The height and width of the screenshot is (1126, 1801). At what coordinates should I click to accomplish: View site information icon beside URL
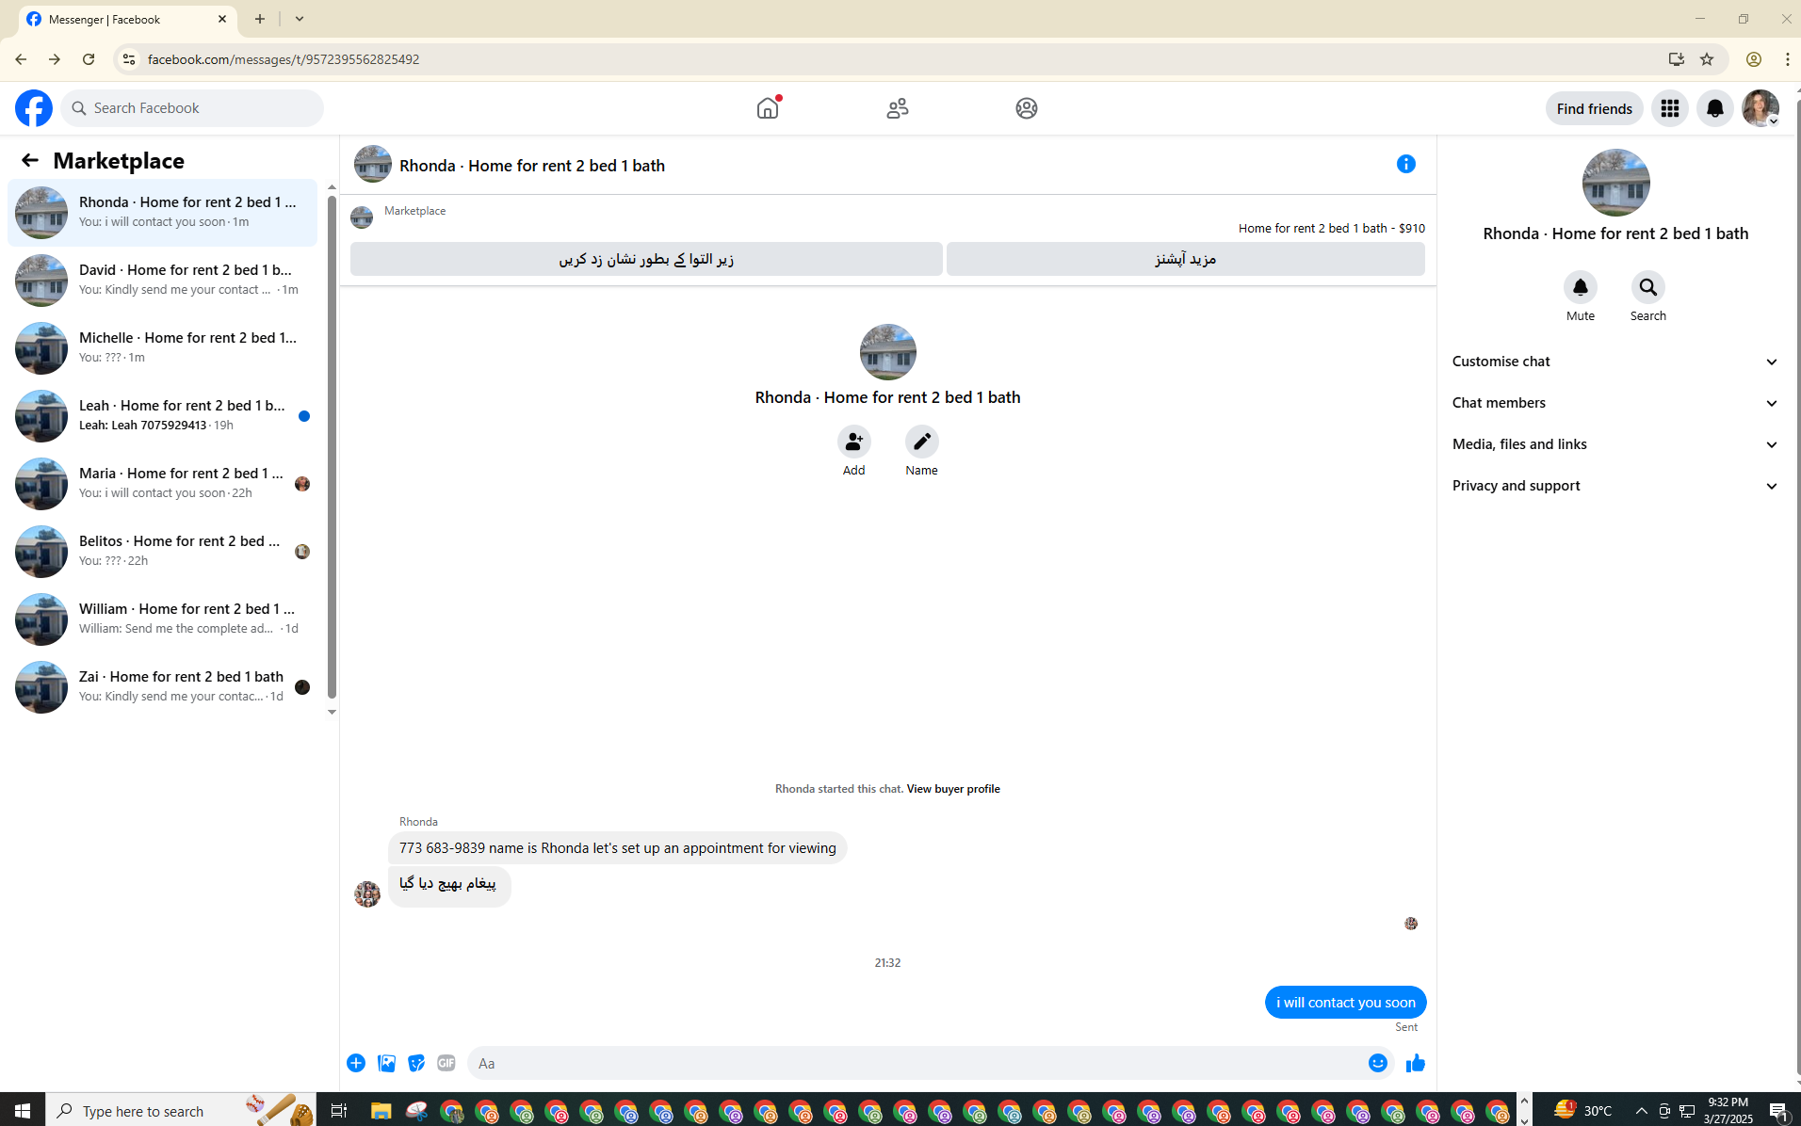click(129, 59)
